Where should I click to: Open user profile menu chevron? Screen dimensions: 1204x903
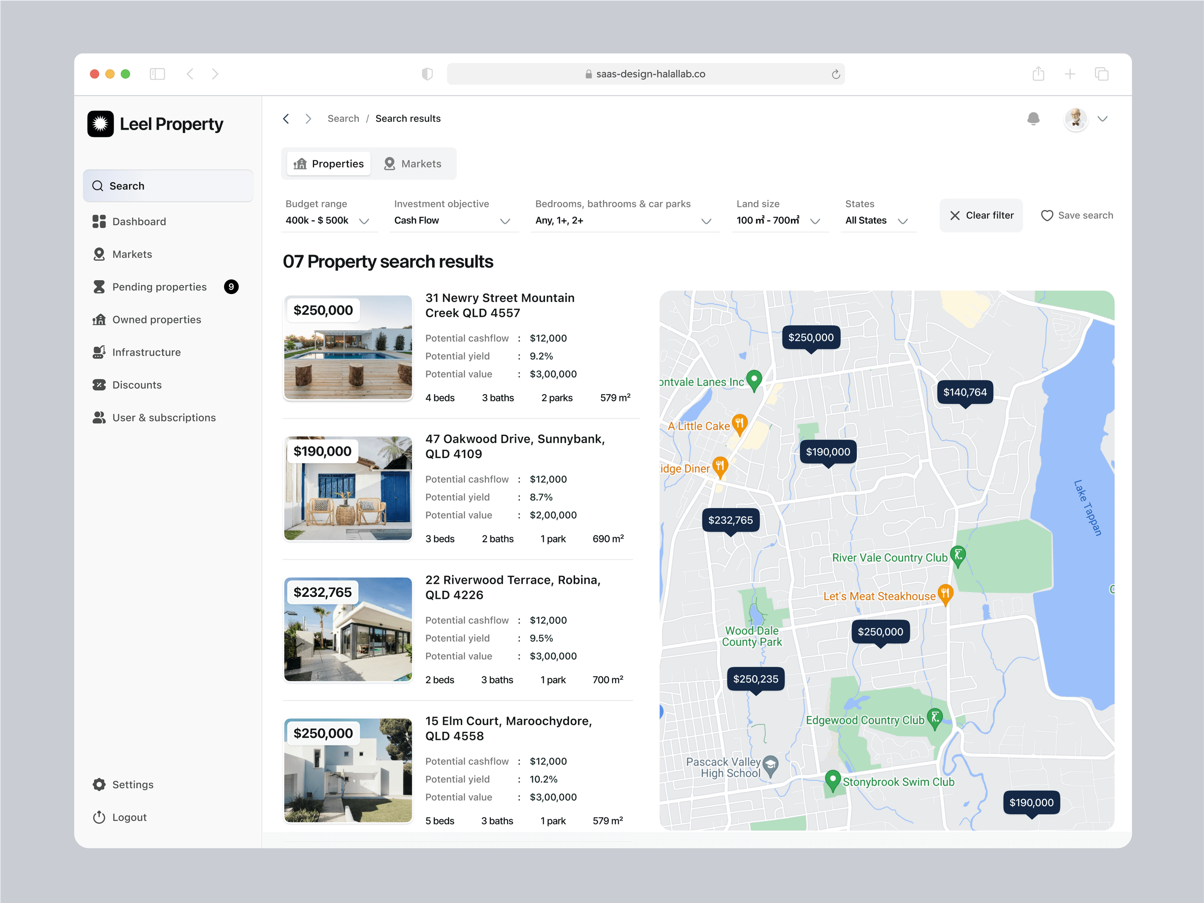click(1102, 119)
